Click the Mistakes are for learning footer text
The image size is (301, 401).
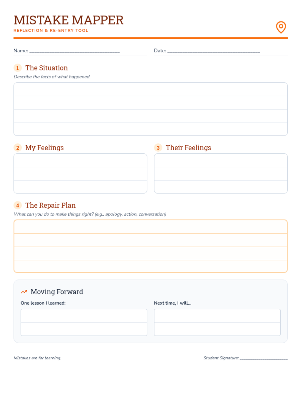tap(37, 358)
